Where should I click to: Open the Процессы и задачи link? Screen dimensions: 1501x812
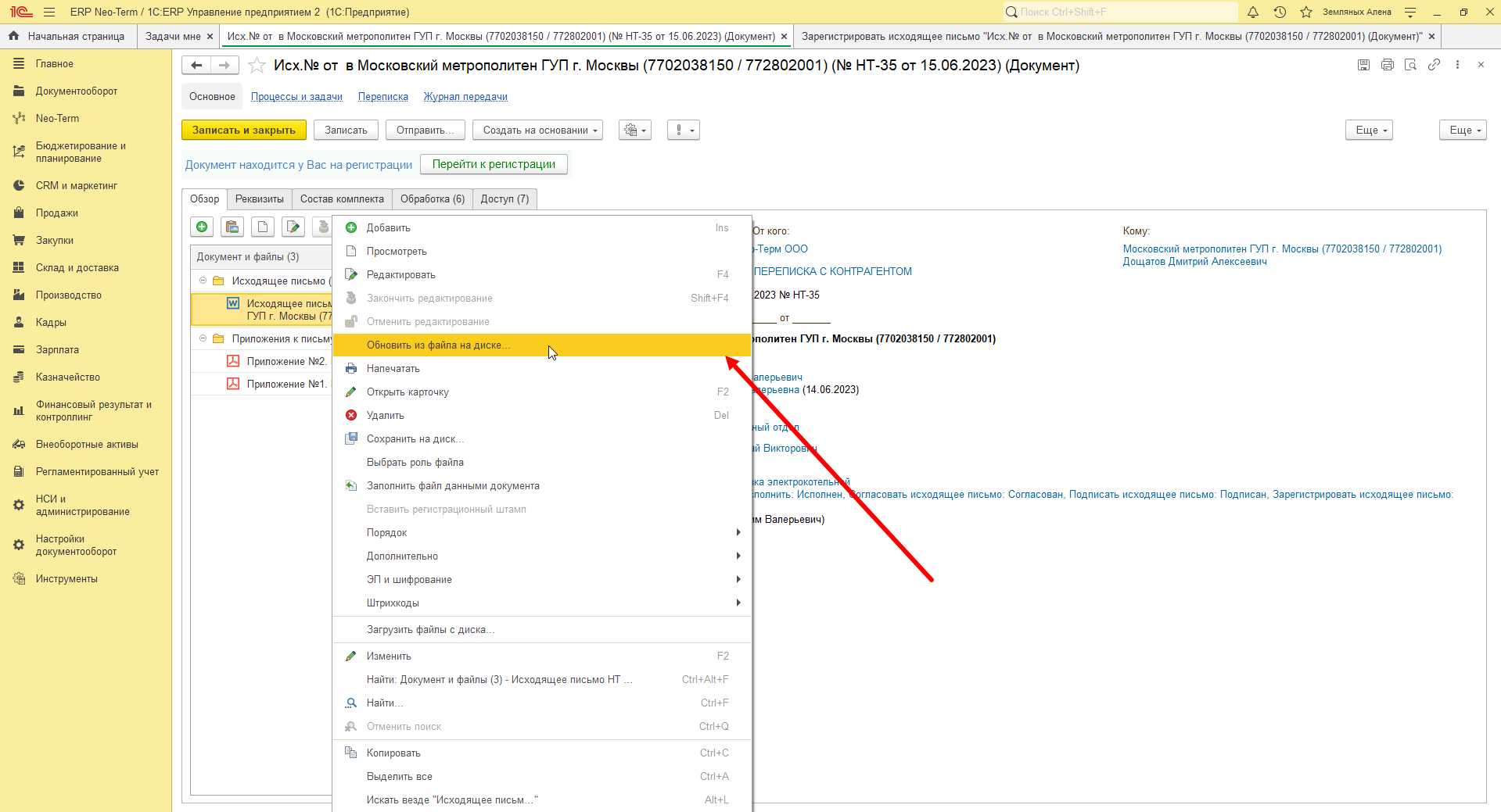[296, 97]
